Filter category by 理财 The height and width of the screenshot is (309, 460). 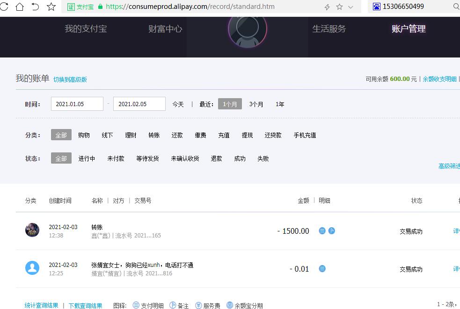click(131, 135)
